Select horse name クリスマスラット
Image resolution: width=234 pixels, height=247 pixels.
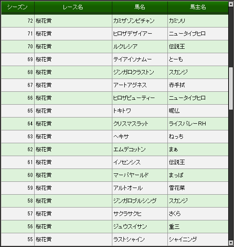click(131, 124)
